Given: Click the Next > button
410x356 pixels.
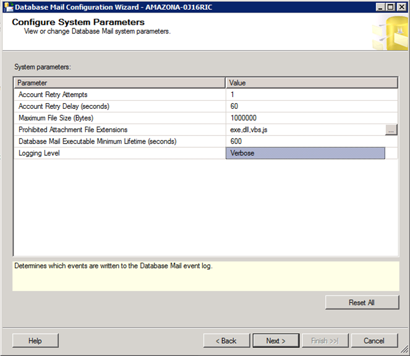Looking at the screenshot, I should [x=276, y=341].
